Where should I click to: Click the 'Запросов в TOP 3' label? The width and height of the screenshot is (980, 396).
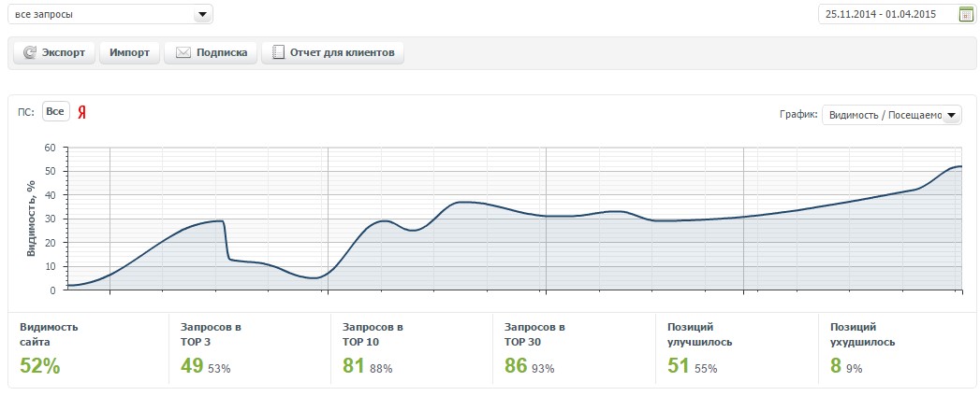[211, 334]
